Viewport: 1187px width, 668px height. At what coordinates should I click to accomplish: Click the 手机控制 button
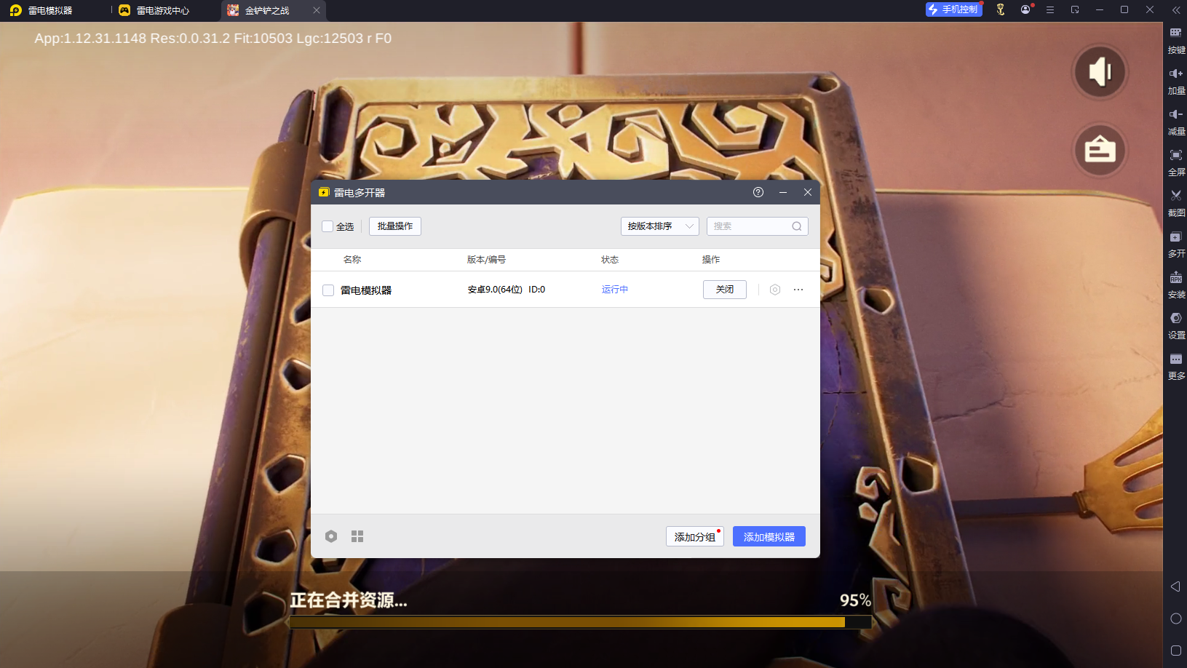click(954, 9)
